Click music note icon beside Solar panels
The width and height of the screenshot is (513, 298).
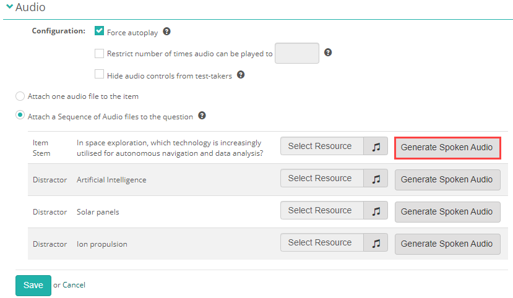pyautogui.click(x=376, y=211)
